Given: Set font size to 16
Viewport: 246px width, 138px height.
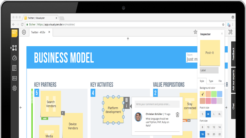Looking at the screenshot, I should (x=202, y=134).
